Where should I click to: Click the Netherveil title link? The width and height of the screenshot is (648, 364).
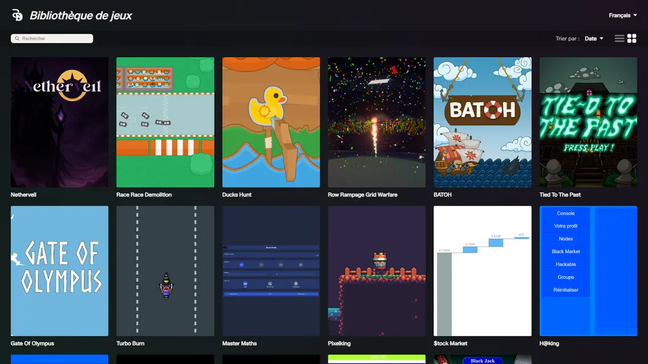pos(24,195)
